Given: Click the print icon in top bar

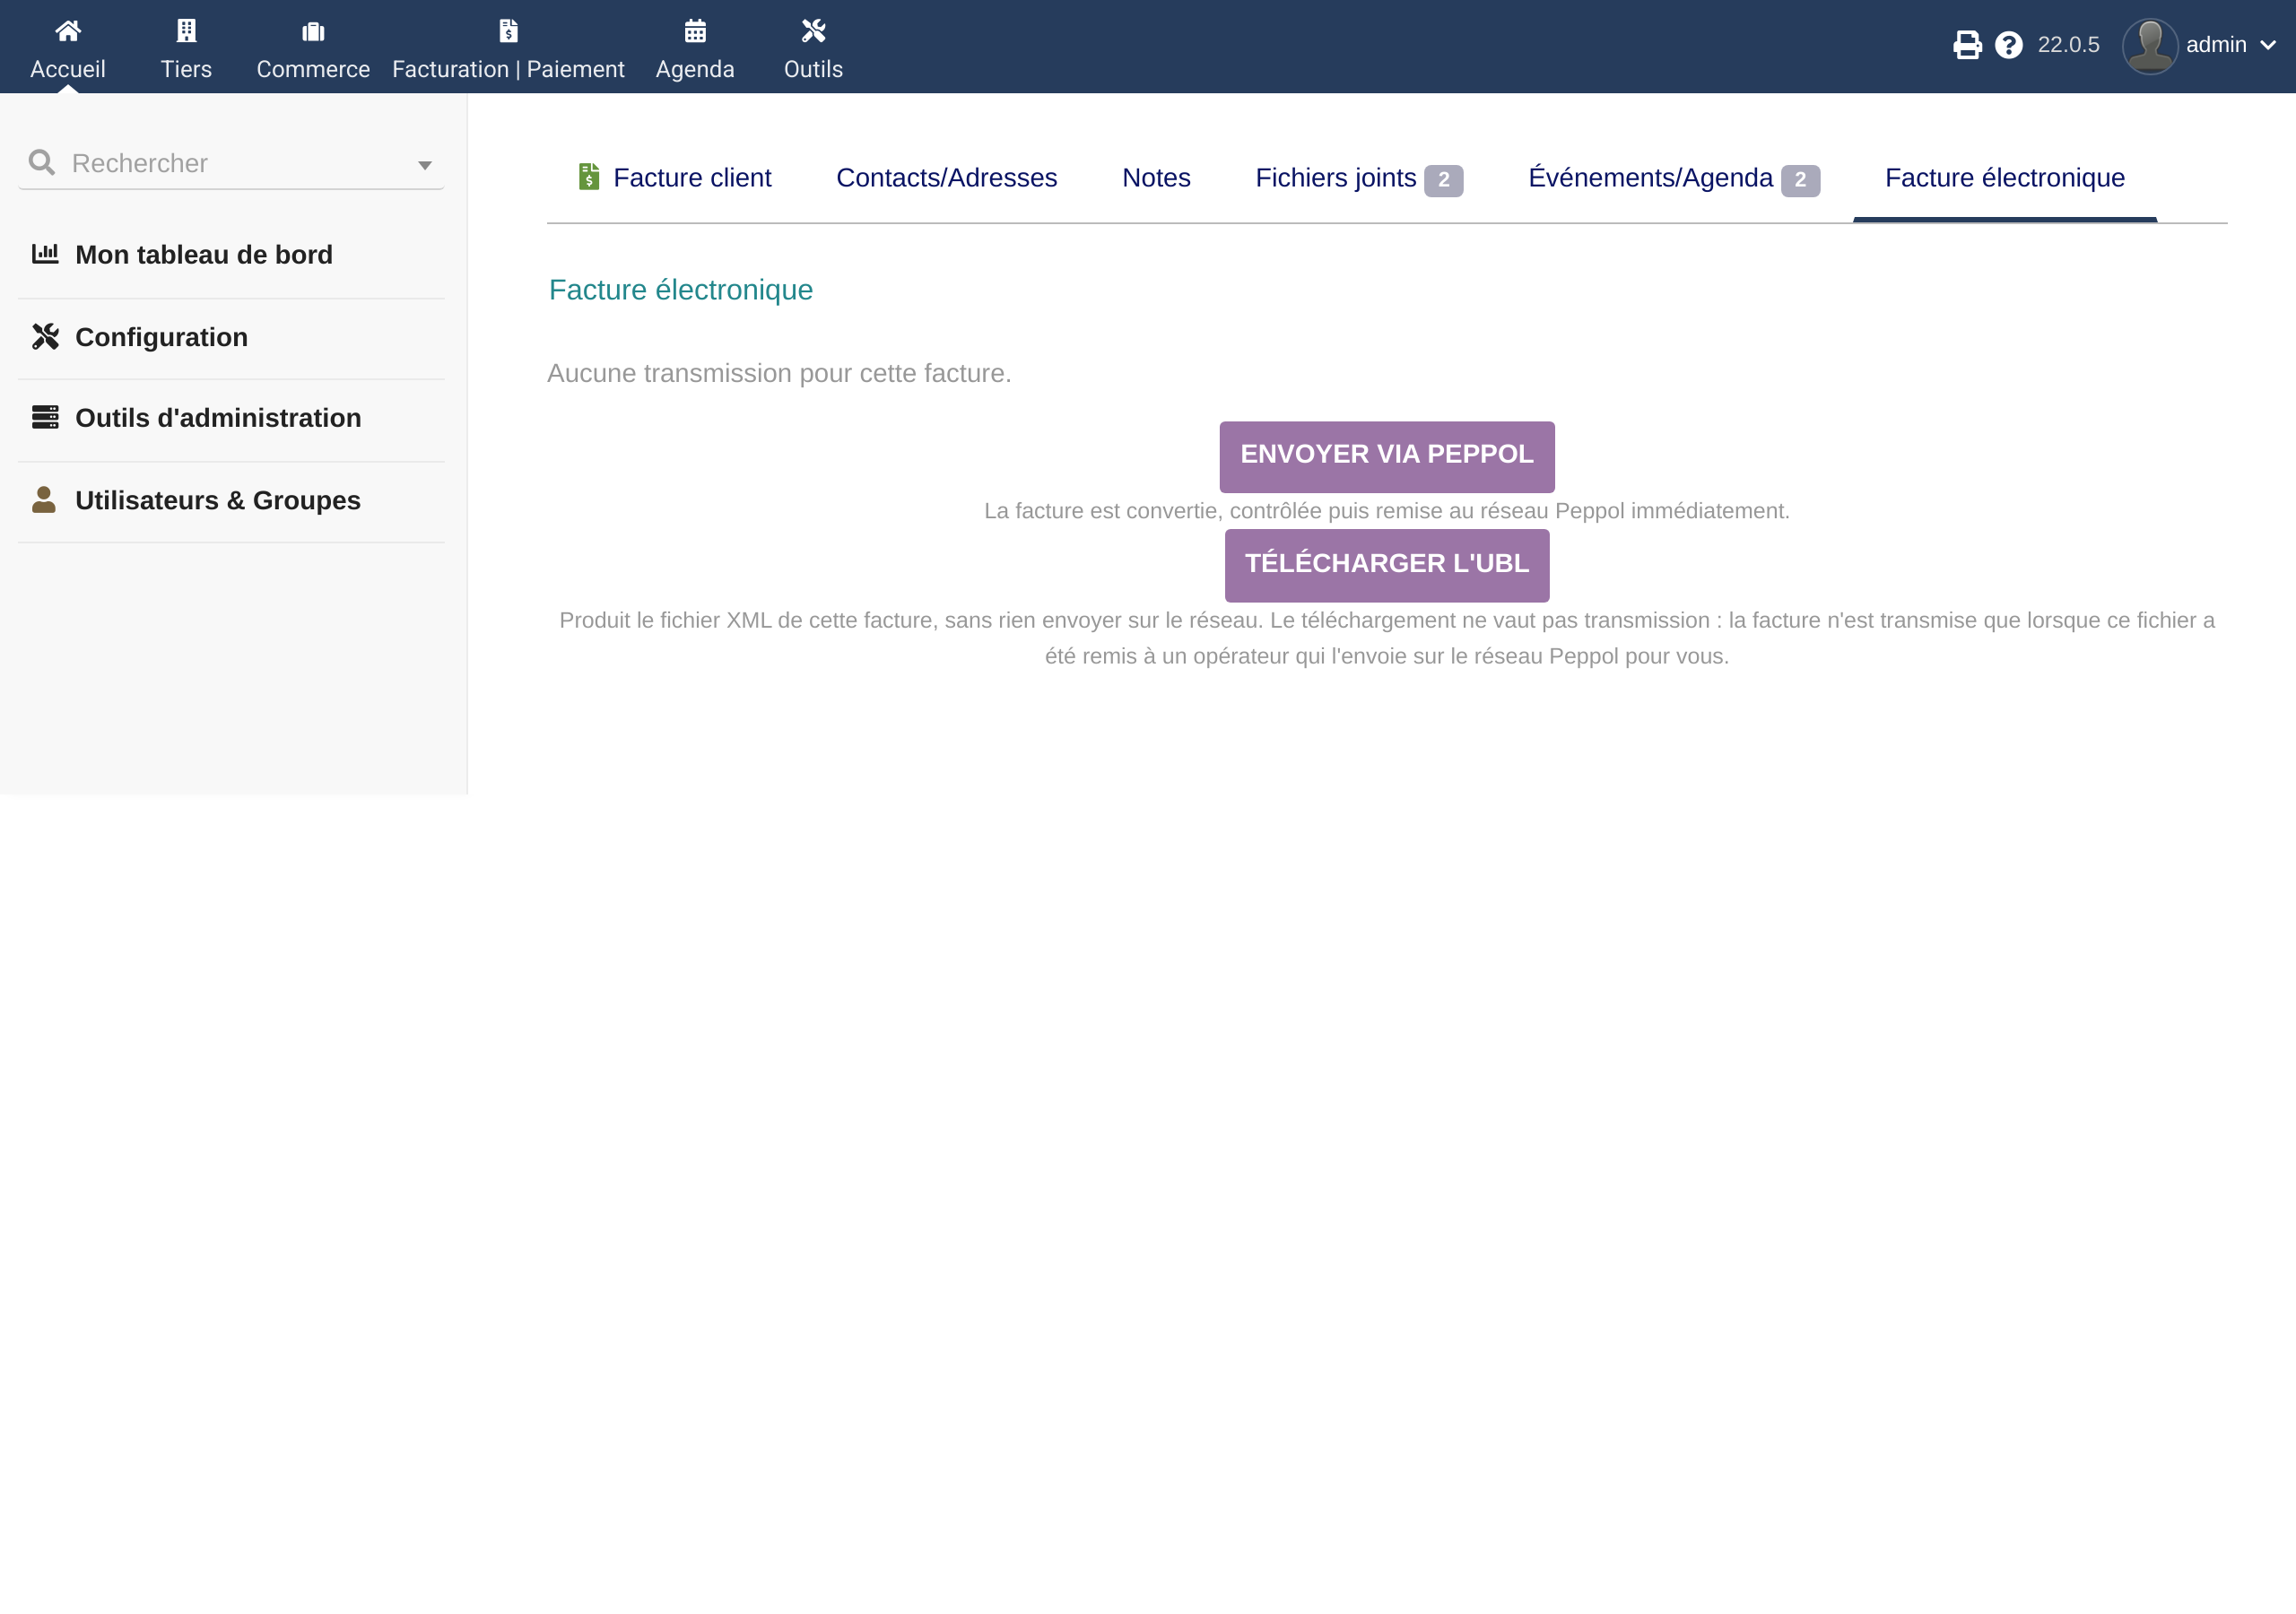Looking at the screenshot, I should (x=1967, y=45).
